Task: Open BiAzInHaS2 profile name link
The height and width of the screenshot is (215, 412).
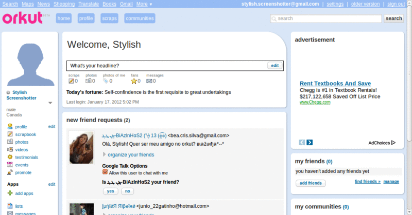Action: 134,135
